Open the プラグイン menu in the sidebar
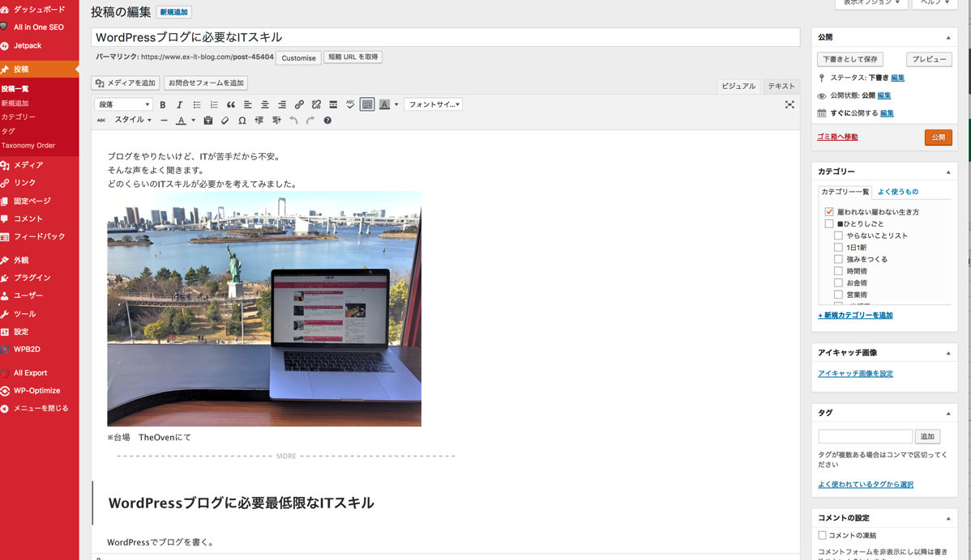Image resolution: width=971 pixels, height=560 pixels. click(x=32, y=278)
